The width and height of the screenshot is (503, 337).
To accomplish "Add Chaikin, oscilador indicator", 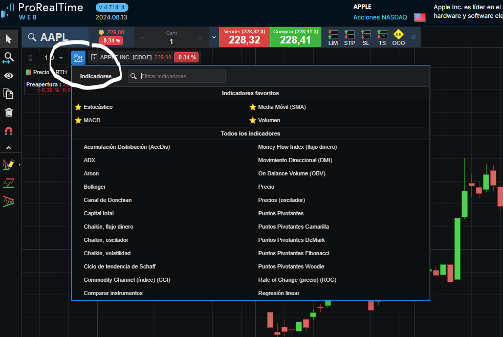I will coord(106,240).
